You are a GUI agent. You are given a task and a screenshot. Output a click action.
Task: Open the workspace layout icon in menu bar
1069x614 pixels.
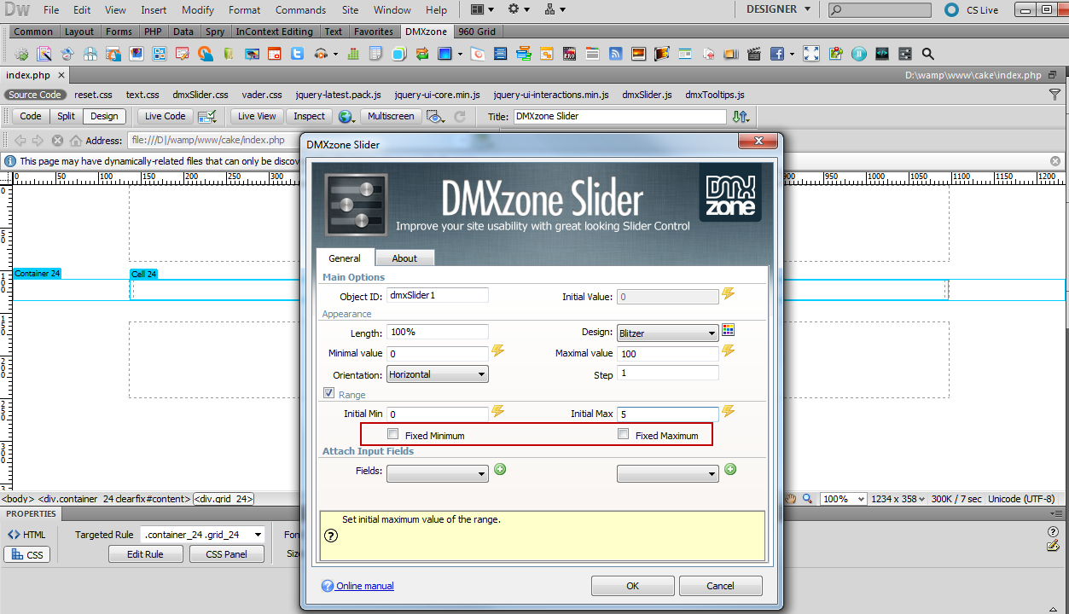[482, 9]
